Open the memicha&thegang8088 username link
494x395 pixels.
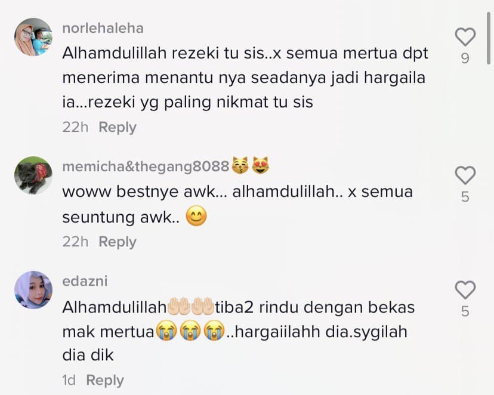(146, 166)
